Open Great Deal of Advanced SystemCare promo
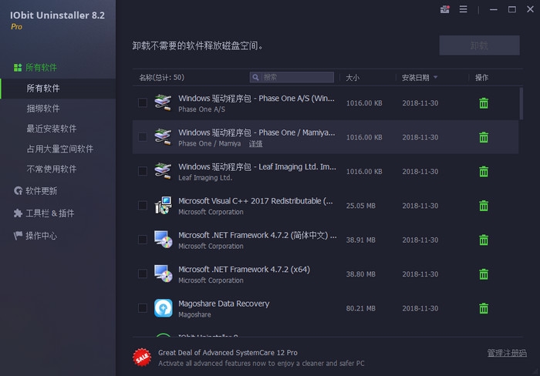This screenshot has width=540, height=376. [228, 353]
